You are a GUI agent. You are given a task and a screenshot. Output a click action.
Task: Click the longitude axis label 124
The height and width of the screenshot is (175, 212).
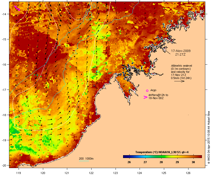pos(140,173)
